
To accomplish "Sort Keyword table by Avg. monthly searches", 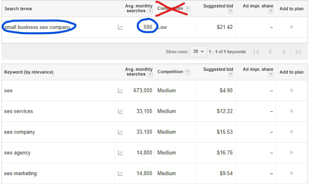I will coord(139,72).
